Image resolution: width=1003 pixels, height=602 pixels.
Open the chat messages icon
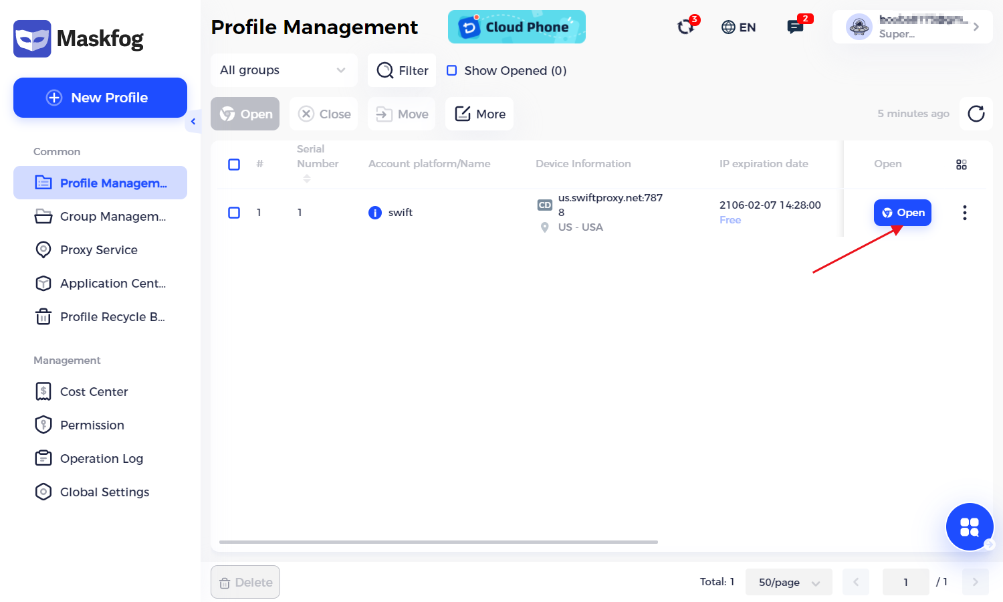(x=795, y=27)
